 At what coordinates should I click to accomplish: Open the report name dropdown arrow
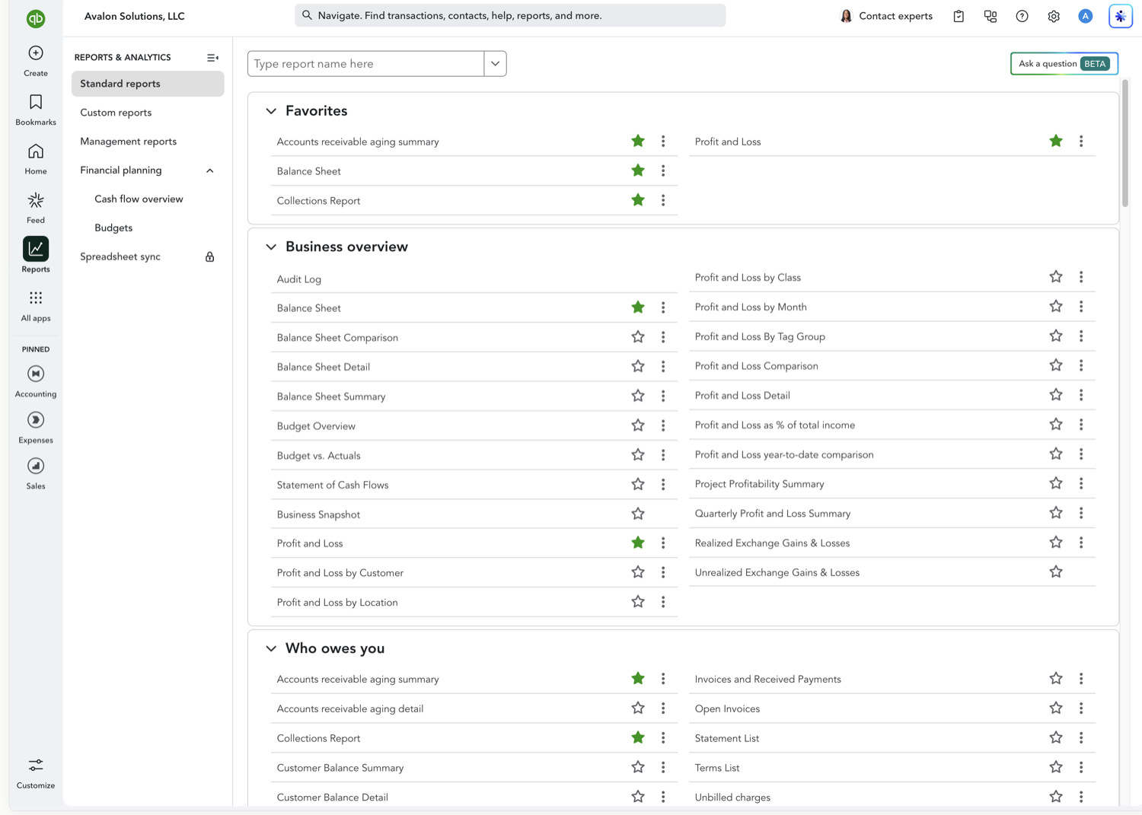pyautogui.click(x=495, y=64)
